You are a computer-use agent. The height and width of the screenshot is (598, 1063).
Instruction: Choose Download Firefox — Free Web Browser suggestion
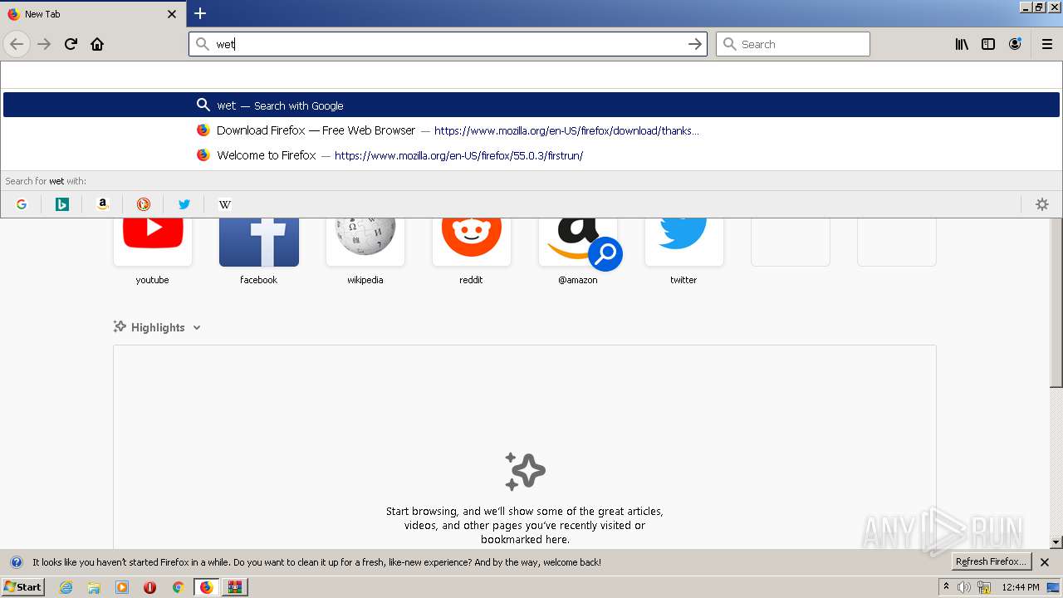(x=531, y=130)
